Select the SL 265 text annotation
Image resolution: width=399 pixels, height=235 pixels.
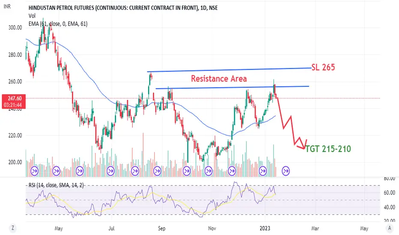tap(323, 68)
